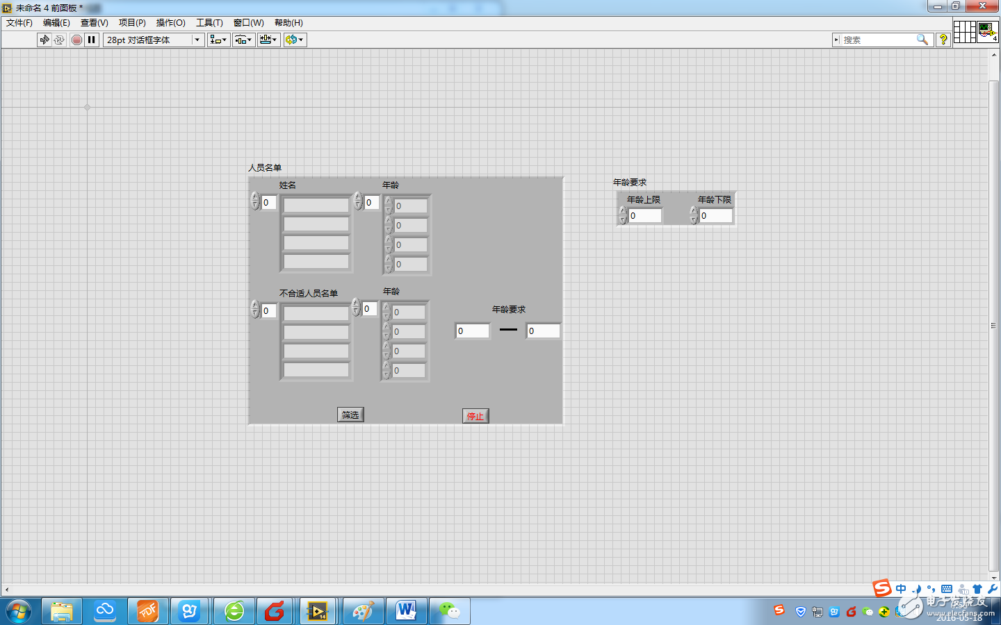Viewport: 1001px width, 625px height.
Task: Open the Sogou IME soft keyboard icon
Action: (947, 589)
